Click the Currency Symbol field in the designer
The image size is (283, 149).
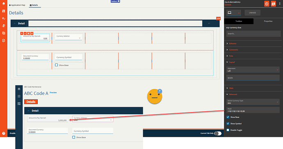pyautogui.click(x=68, y=57)
